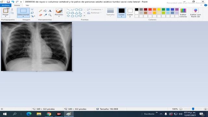Open the notifications action center

point(201,114)
